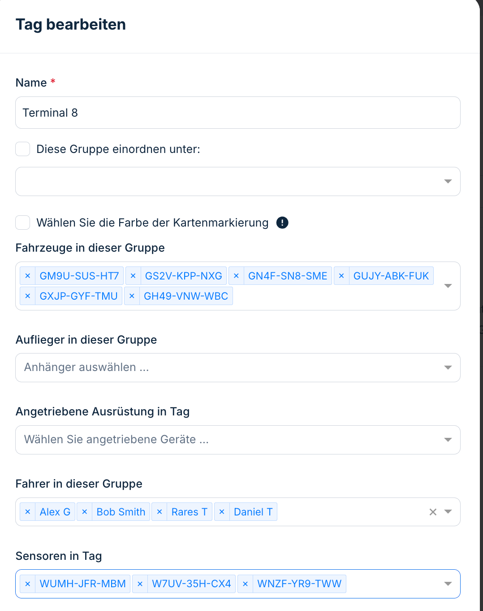The height and width of the screenshot is (611, 483).
Task: Remove driver Daniel T chip
Action: tap(222, 512)
